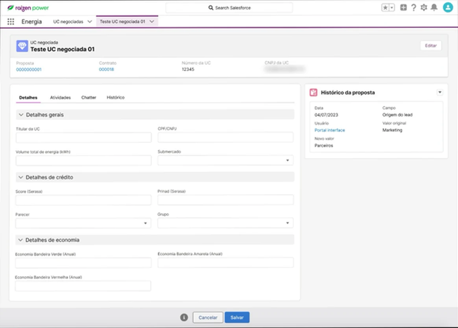Image resolution: width=458 pixels, height=328 pixels.
Task: Open the Help question mark icon
Action: point(414,7)
